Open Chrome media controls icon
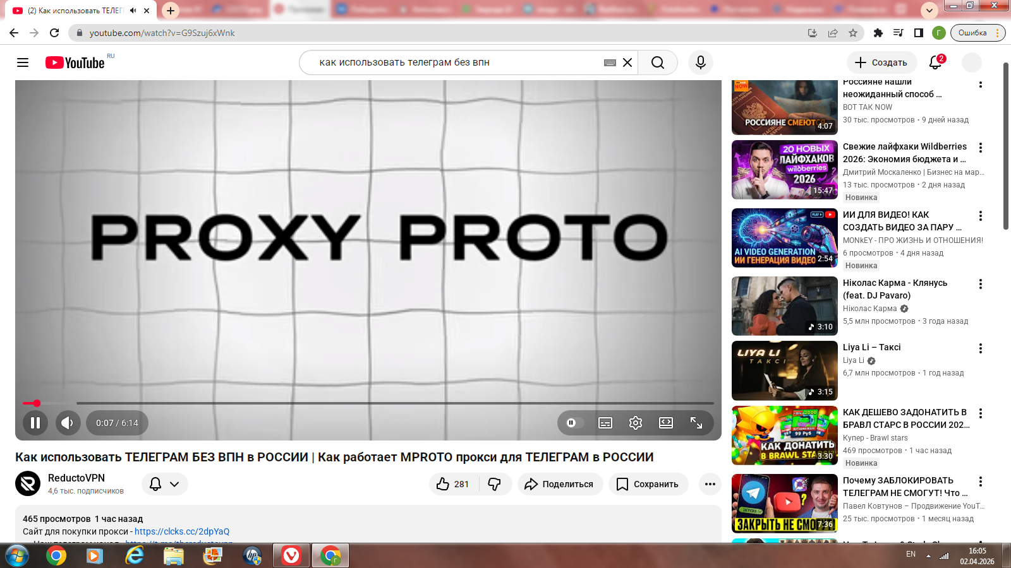Viewport: 1011px width, 568px height. (898, 33)
